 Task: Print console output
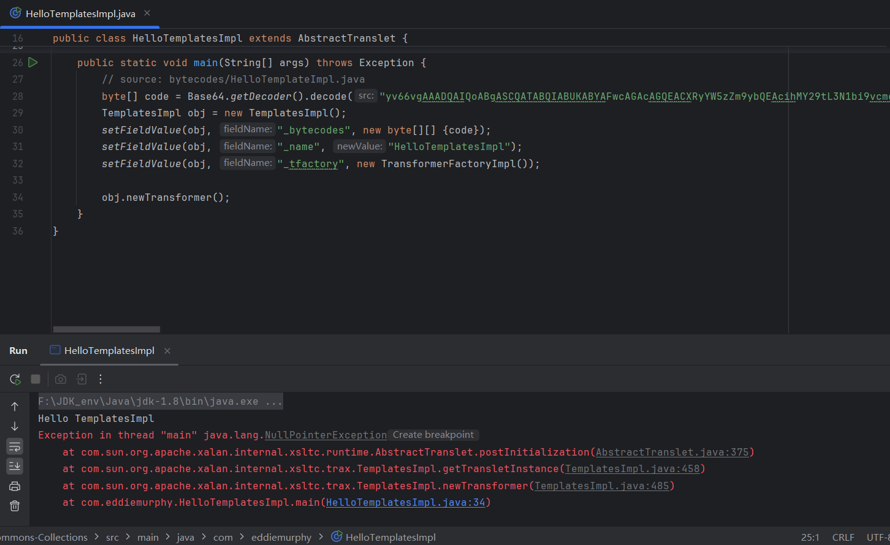[x=15, y=486]
